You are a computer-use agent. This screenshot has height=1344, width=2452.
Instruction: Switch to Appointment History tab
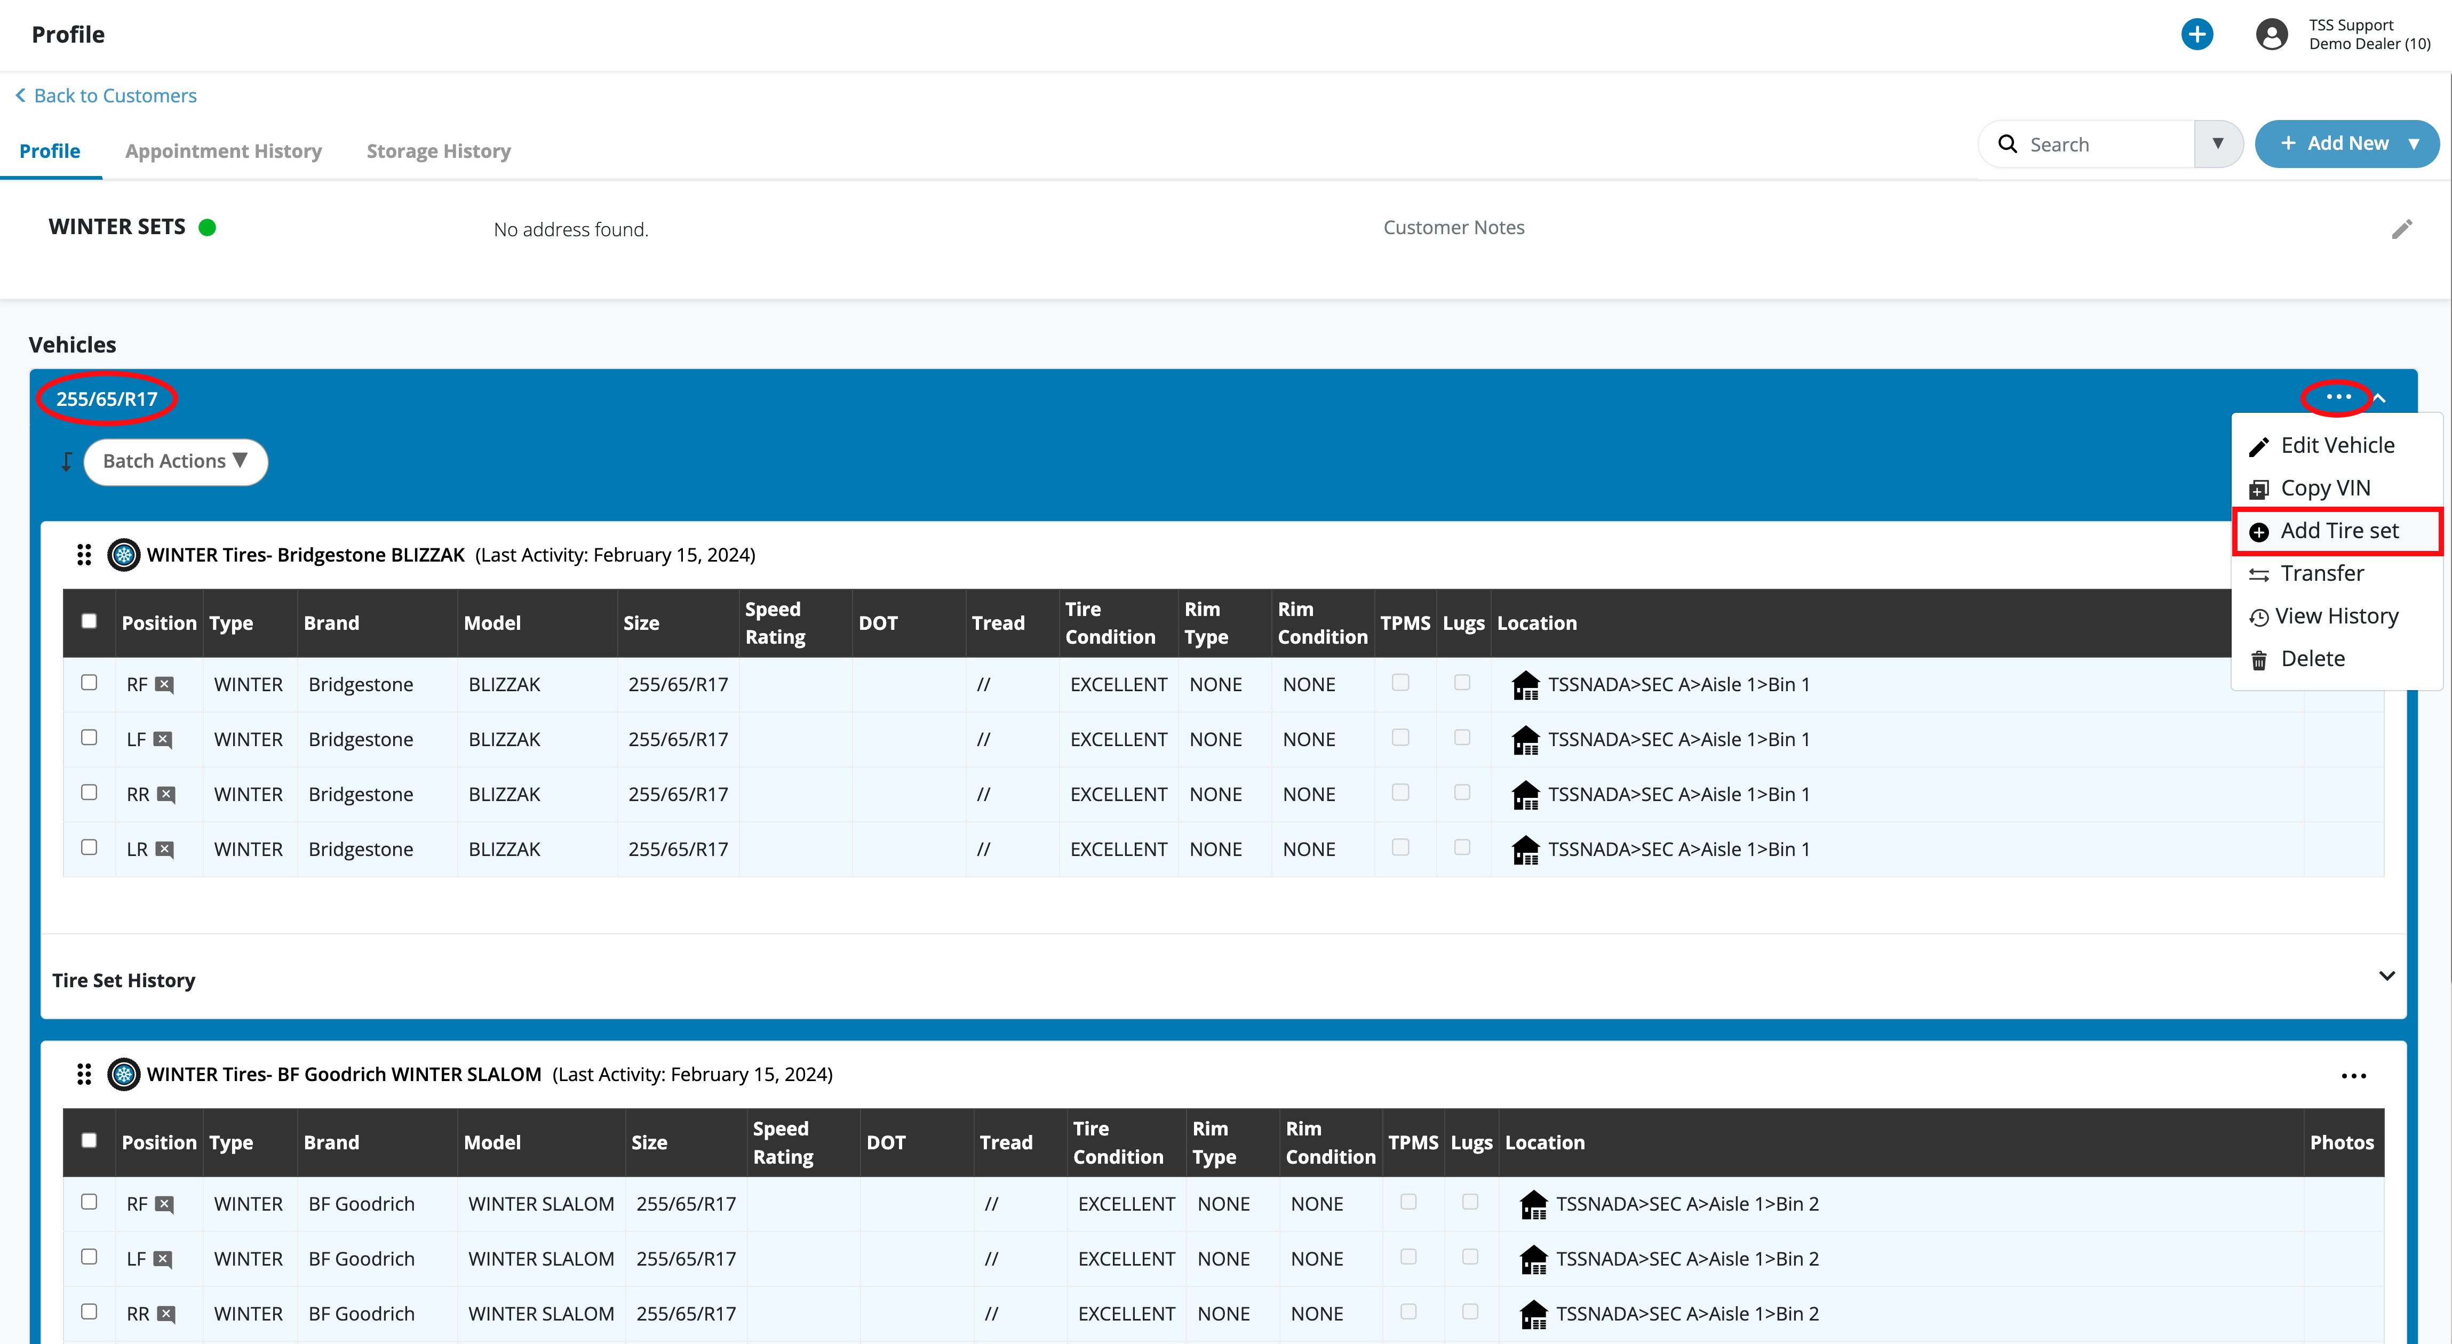(x=224, y=151)
